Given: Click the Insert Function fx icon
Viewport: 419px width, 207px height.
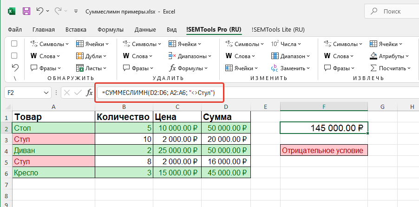Looking at the screenshot, I should tap(89, 93).
